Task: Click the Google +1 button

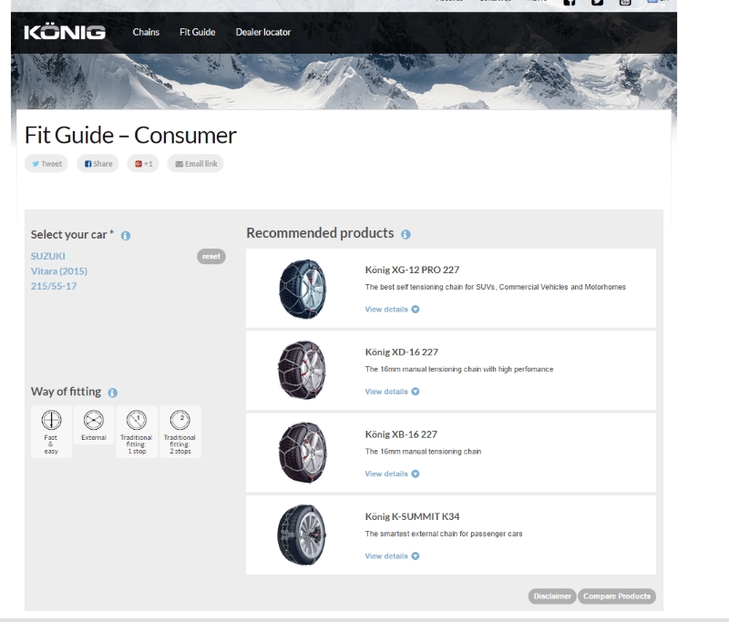Action: (143, 164)
